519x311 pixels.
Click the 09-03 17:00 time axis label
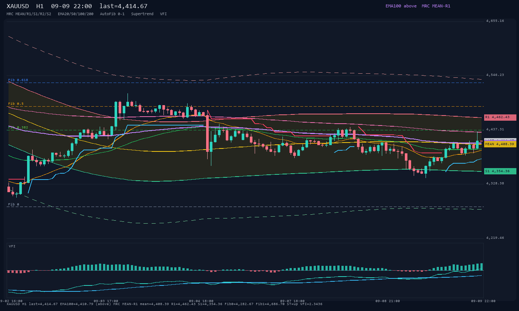pyautogui.click(x=106, y=301)
